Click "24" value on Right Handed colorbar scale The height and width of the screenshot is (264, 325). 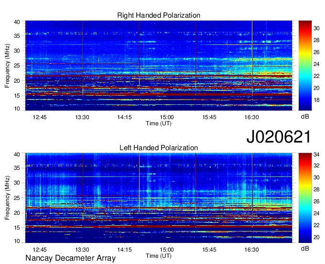click(316, 64)
